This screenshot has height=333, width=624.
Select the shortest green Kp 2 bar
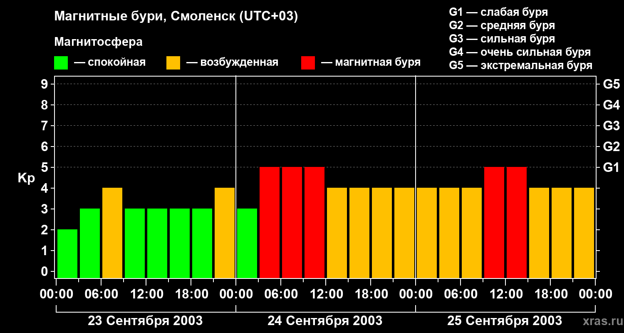(x=67, y=253)
